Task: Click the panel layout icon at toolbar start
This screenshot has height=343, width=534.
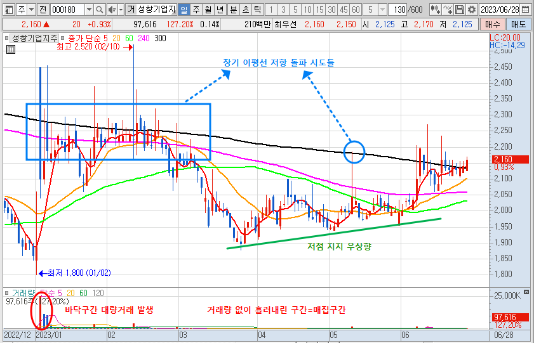Action: pyautogui.click(x=9, y=10)
